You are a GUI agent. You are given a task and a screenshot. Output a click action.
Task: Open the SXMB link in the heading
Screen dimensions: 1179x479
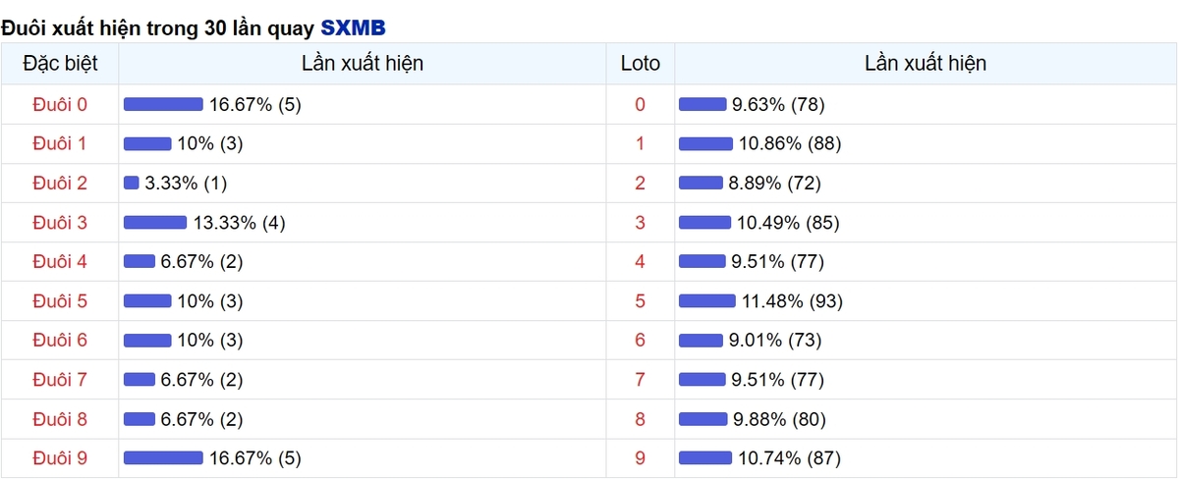(353, 27)
